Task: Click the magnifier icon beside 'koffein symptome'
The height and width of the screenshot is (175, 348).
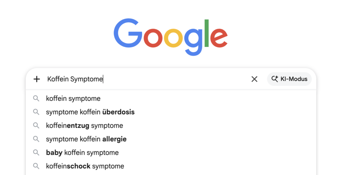Action: pyautogui.click(x=36, y=99)
